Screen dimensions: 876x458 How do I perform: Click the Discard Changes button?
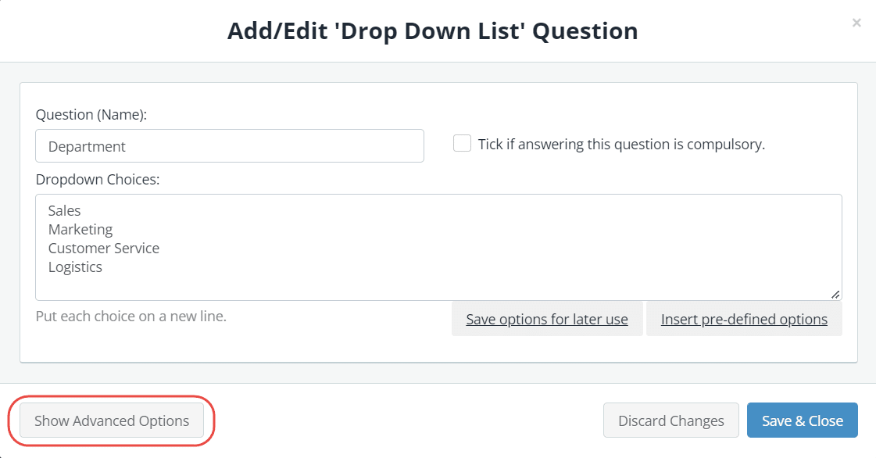pyautogui.click(x=671, y=420)
